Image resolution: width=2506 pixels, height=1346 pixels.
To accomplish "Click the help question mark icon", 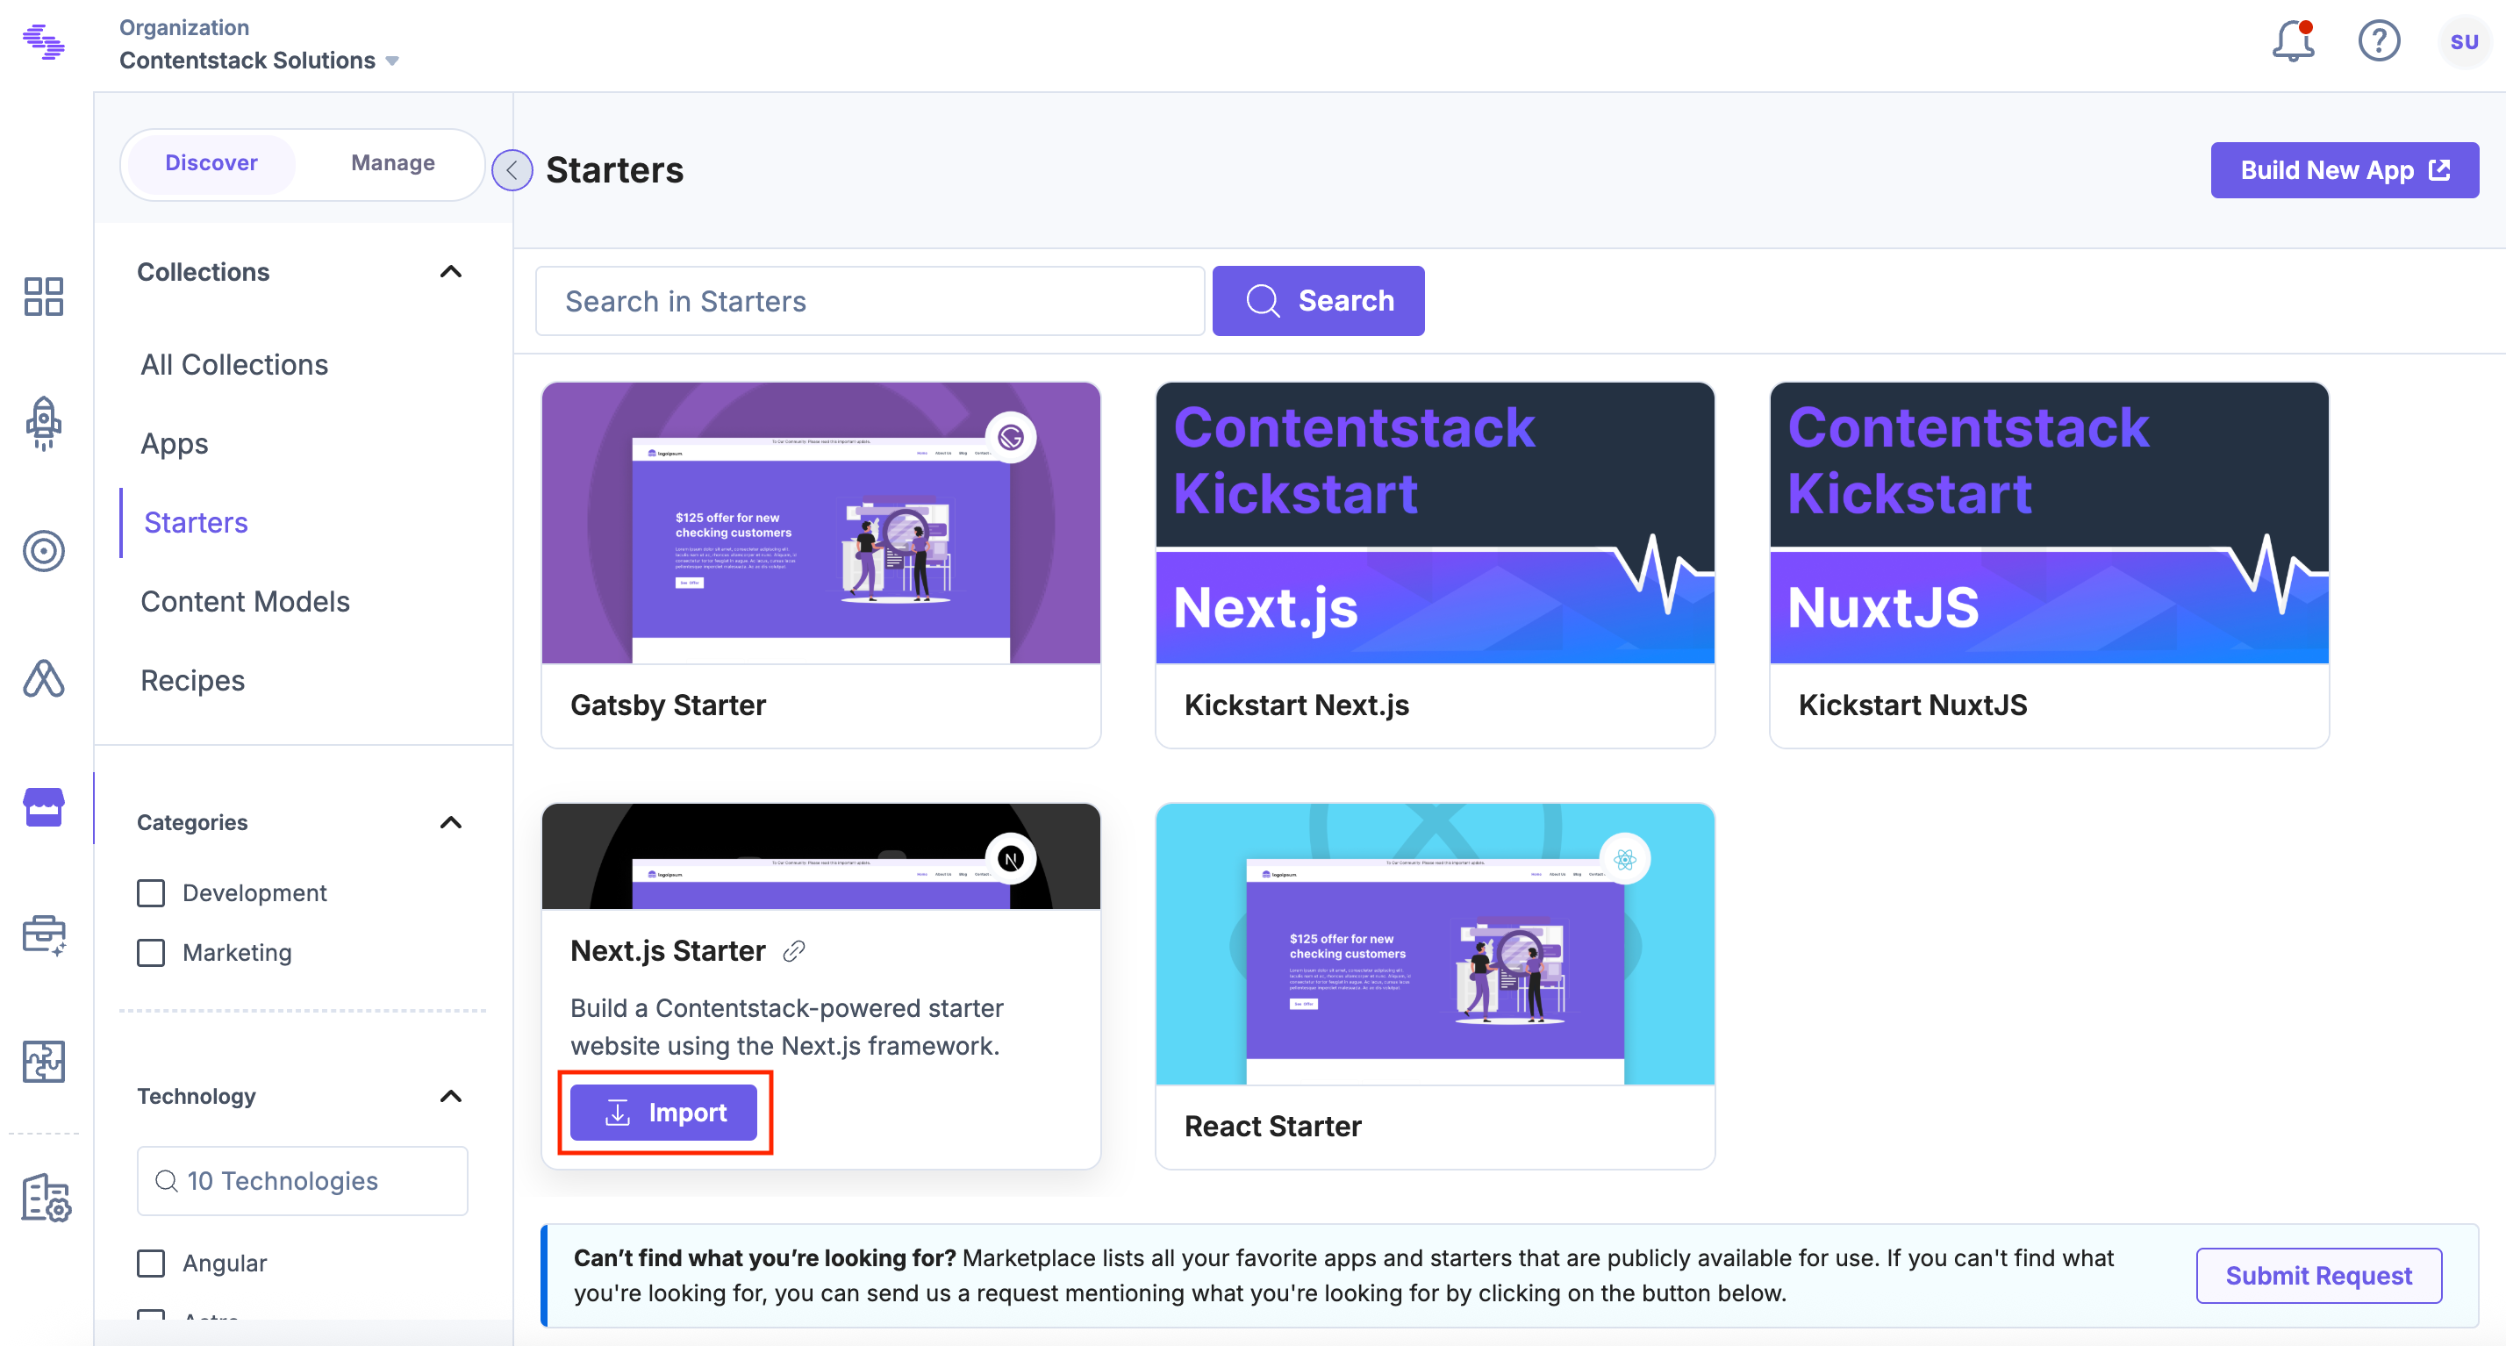I will click(x=2378, y=42).
